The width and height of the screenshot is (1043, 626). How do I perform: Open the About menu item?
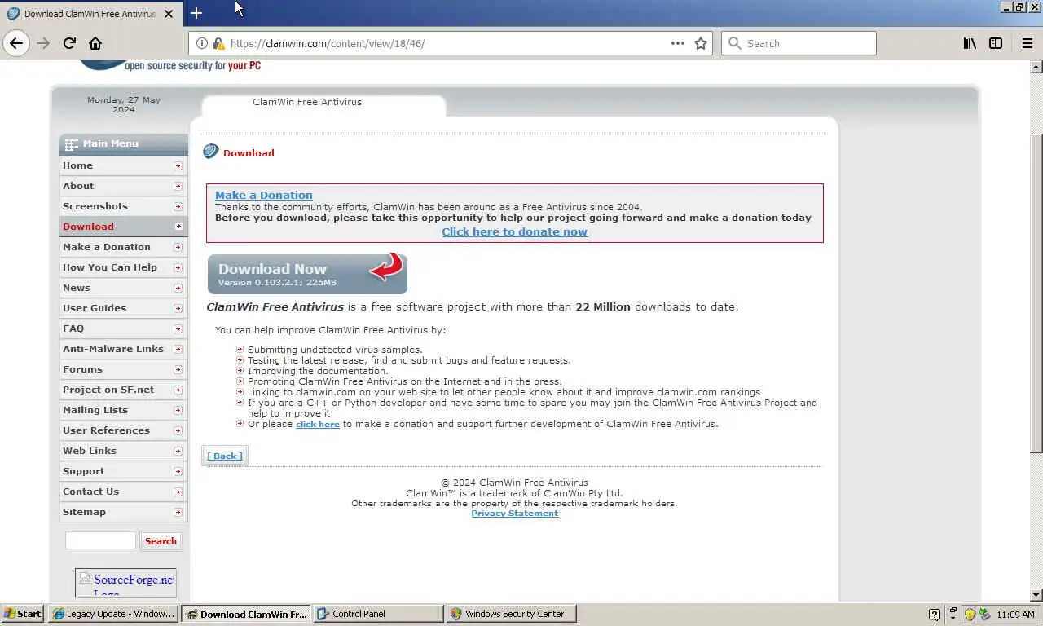[x=123, y=186]
